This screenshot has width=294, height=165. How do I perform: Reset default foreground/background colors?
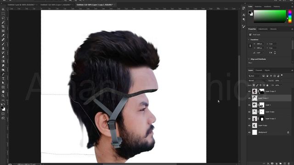(1, 104)
